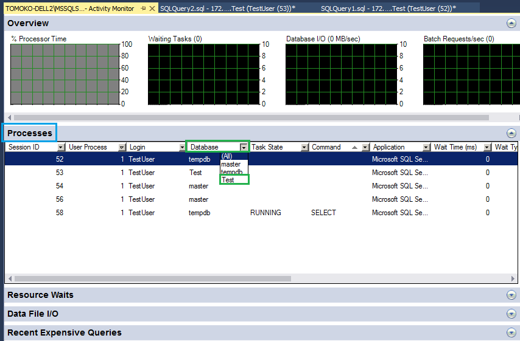Open the Login column filter dropdown
Screen dimensions: 520x341
(x=181, y=147)
